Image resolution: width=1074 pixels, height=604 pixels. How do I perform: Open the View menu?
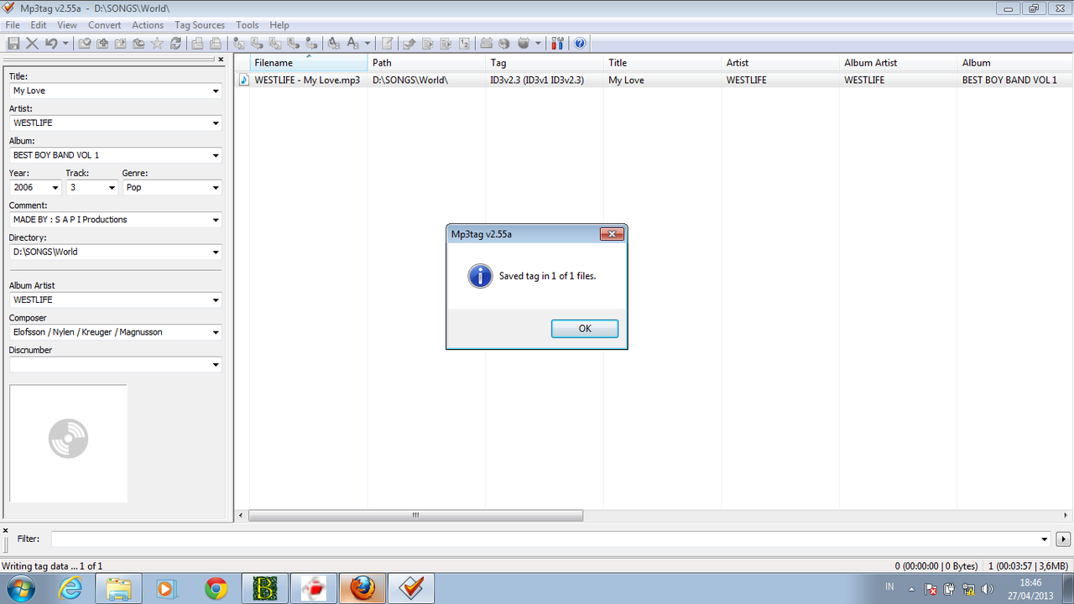(67, 25)
